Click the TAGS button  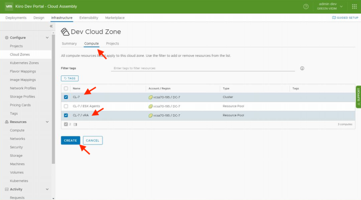[70, 78]
